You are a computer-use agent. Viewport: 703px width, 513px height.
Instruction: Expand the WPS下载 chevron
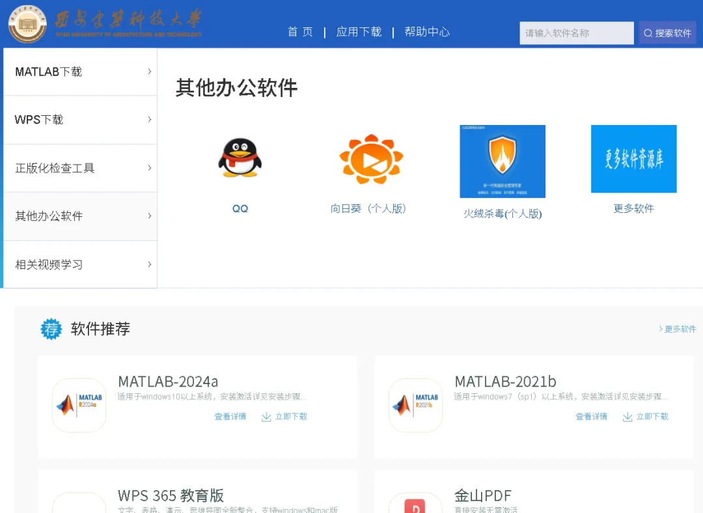[x=149, y=119]
